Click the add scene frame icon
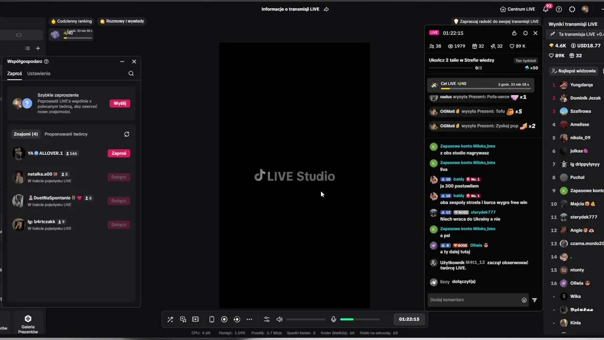Image resolution: width=604 pixels, height=340 pixels. (x=195, y=319)
